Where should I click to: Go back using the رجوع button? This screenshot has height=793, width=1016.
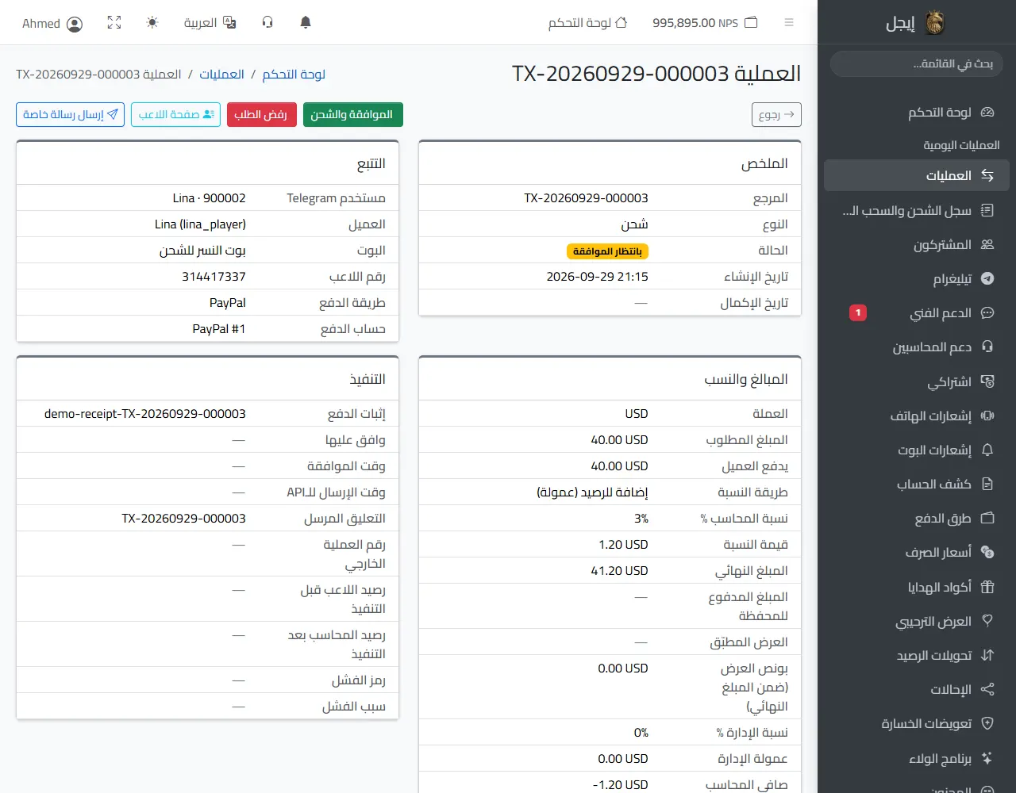pyautogui.click(x=776, y=115)
